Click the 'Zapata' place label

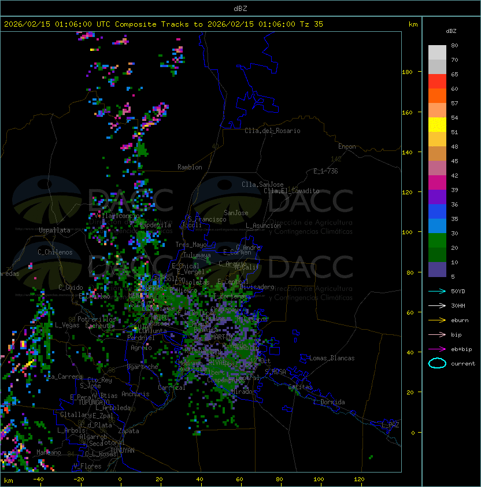click(128, 431)
